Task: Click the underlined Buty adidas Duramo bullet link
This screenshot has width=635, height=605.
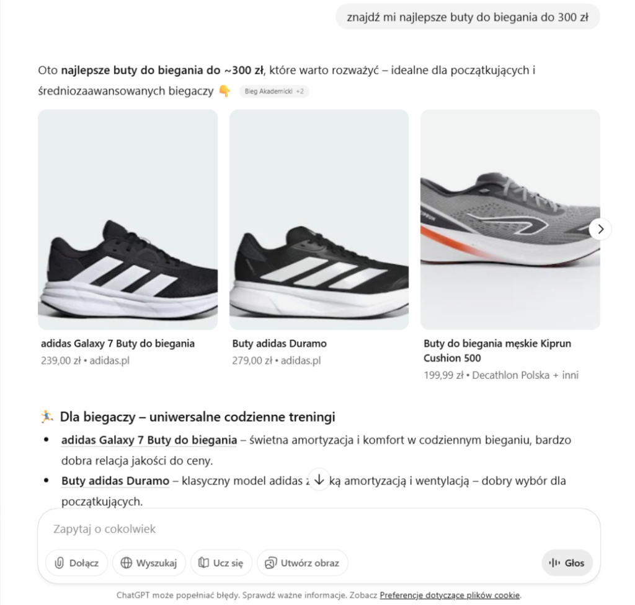Action: tap(115, 481)
